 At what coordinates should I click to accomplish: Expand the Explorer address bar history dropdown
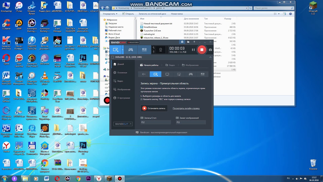(x=247, y=8)
